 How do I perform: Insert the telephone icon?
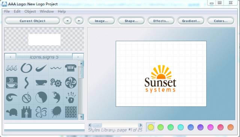pos(71,68)
